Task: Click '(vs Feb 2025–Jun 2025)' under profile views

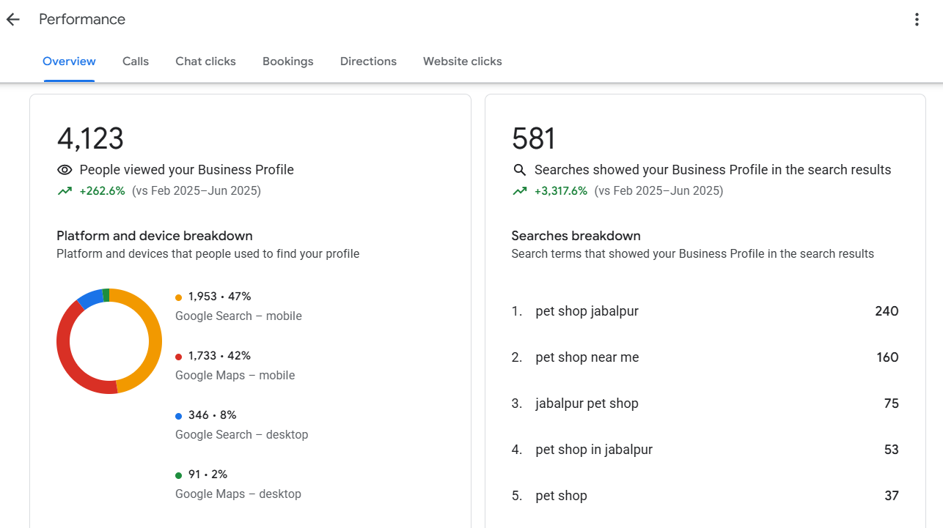Action: click(x=197, y=191)
